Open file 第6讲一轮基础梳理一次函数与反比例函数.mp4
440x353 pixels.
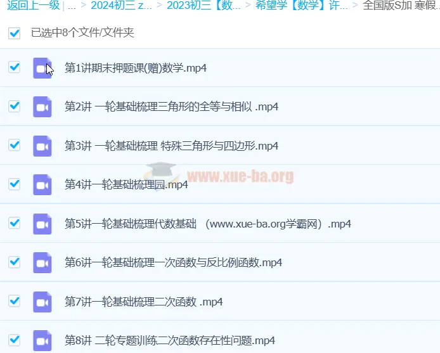click(x=174, y=262)
